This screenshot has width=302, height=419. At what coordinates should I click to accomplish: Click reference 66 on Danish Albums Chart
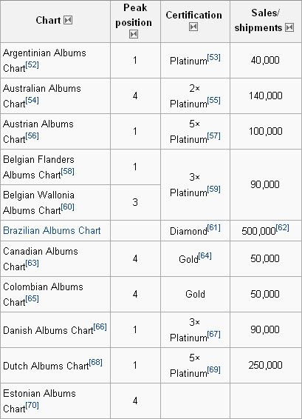100,326
